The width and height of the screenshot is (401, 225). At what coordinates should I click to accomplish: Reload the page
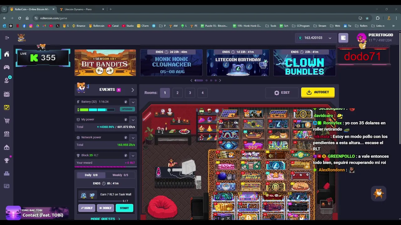(19, 18)
